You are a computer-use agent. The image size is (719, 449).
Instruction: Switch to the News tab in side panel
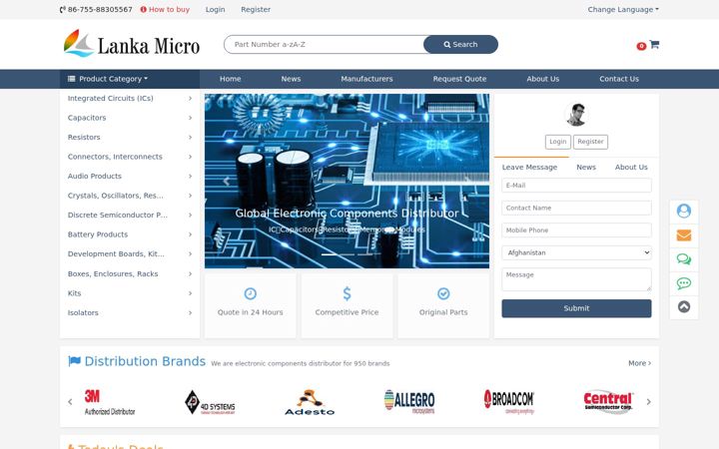(x=586, y=168)
